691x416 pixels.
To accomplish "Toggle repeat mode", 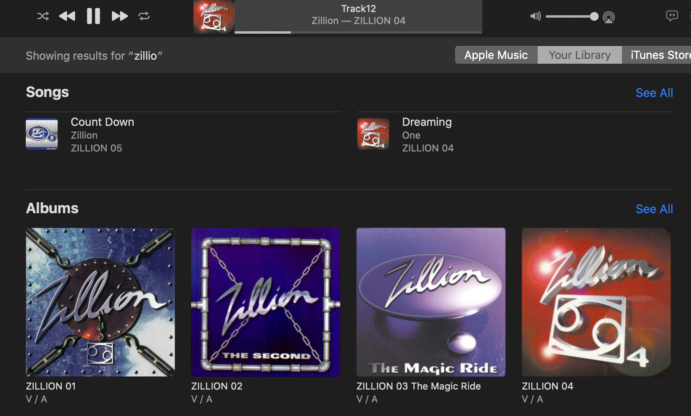I will pyautogui.click(x=144, y=16).
